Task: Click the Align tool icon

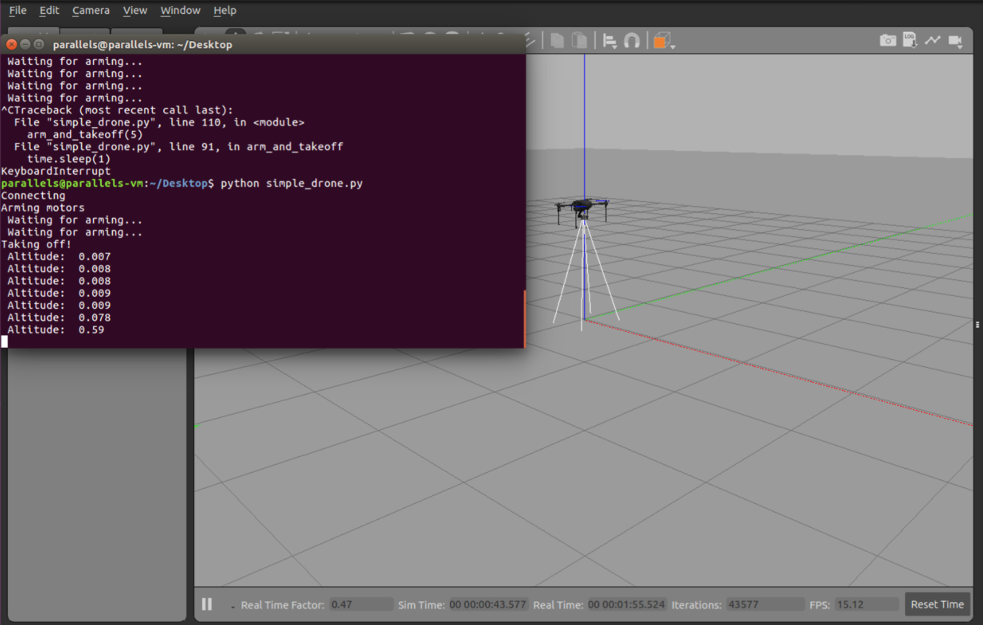Action: (609, 41)
